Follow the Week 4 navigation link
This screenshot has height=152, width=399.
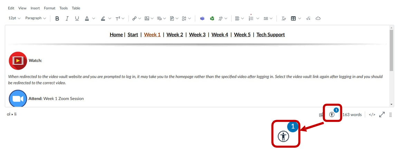coord(220,35)
